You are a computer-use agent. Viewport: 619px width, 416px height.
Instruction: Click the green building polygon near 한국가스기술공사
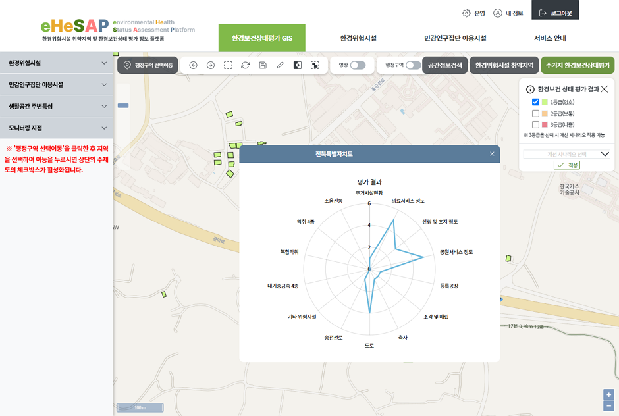pos(508,259)
